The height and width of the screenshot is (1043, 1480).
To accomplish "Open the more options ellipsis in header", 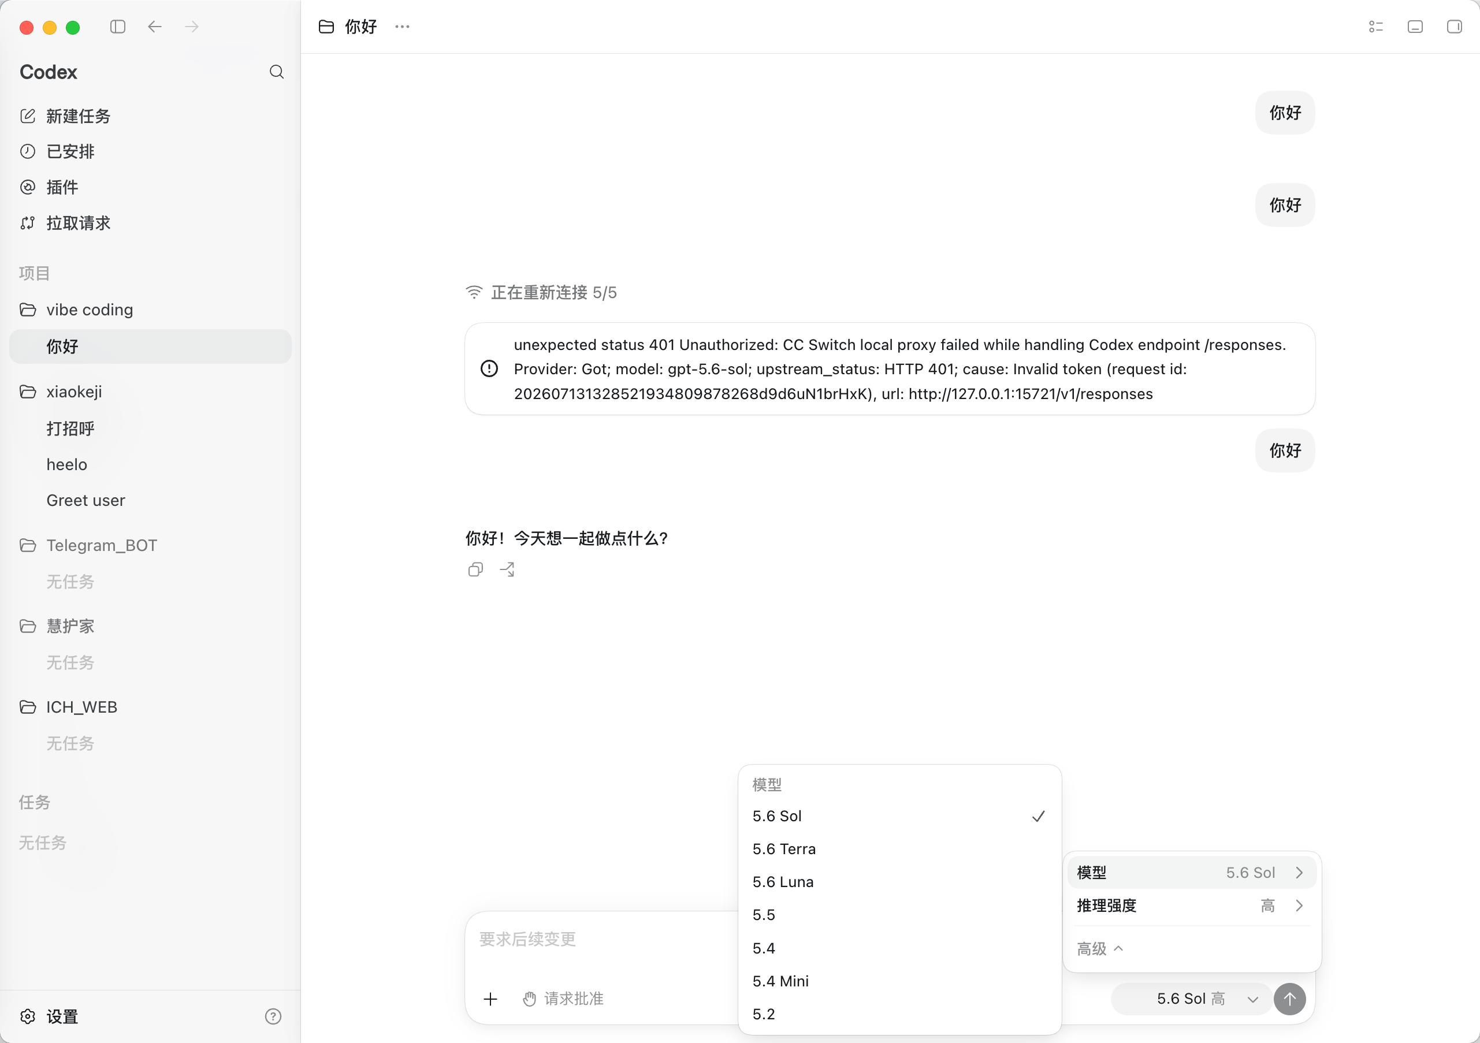I will (x=402, y=27).
